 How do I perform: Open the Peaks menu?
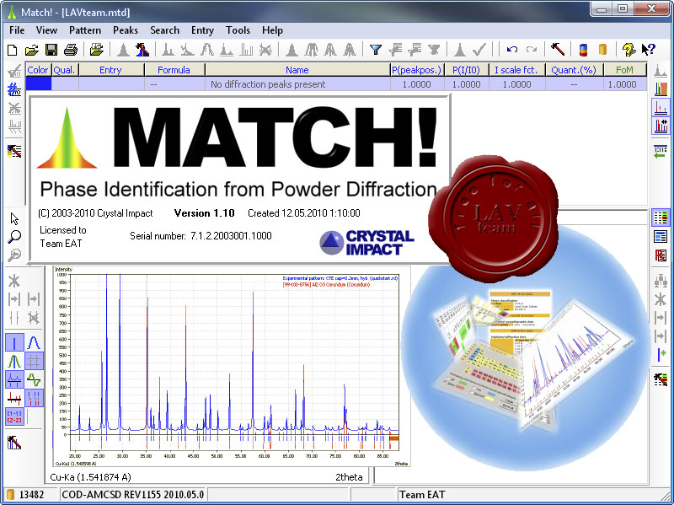click(125, 30)
